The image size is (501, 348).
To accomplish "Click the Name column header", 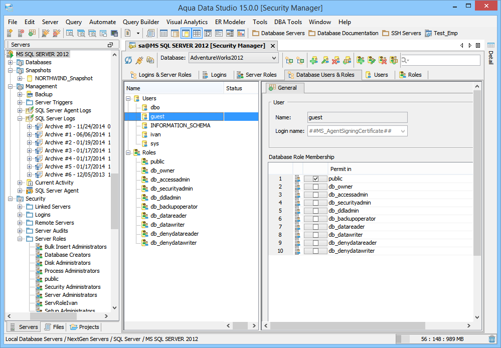I will (x=174, y=88).
